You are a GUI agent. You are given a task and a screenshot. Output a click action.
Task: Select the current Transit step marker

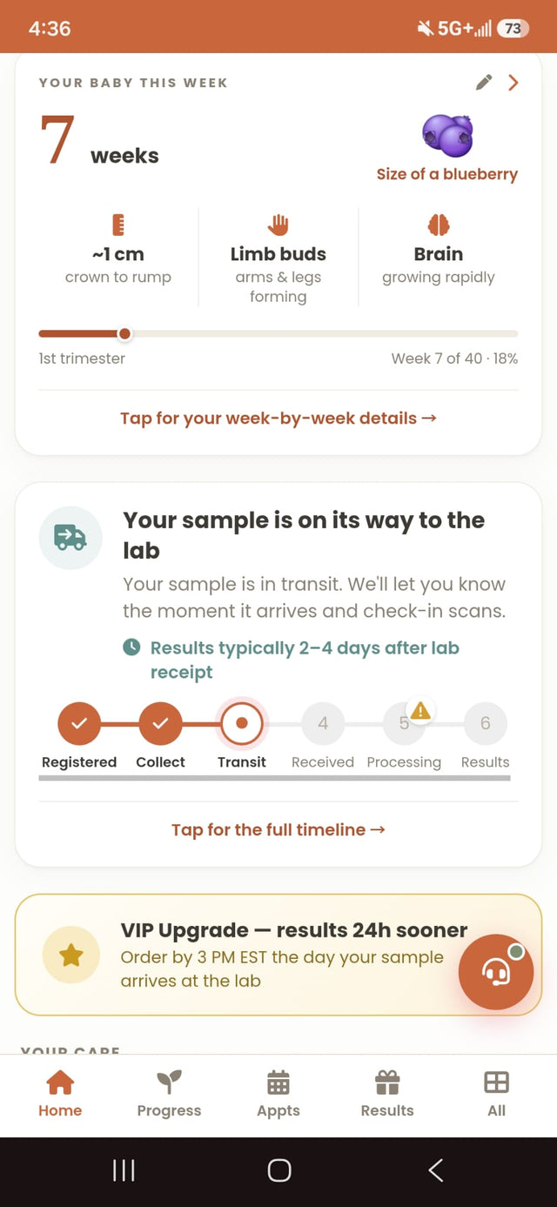[242, 723]
